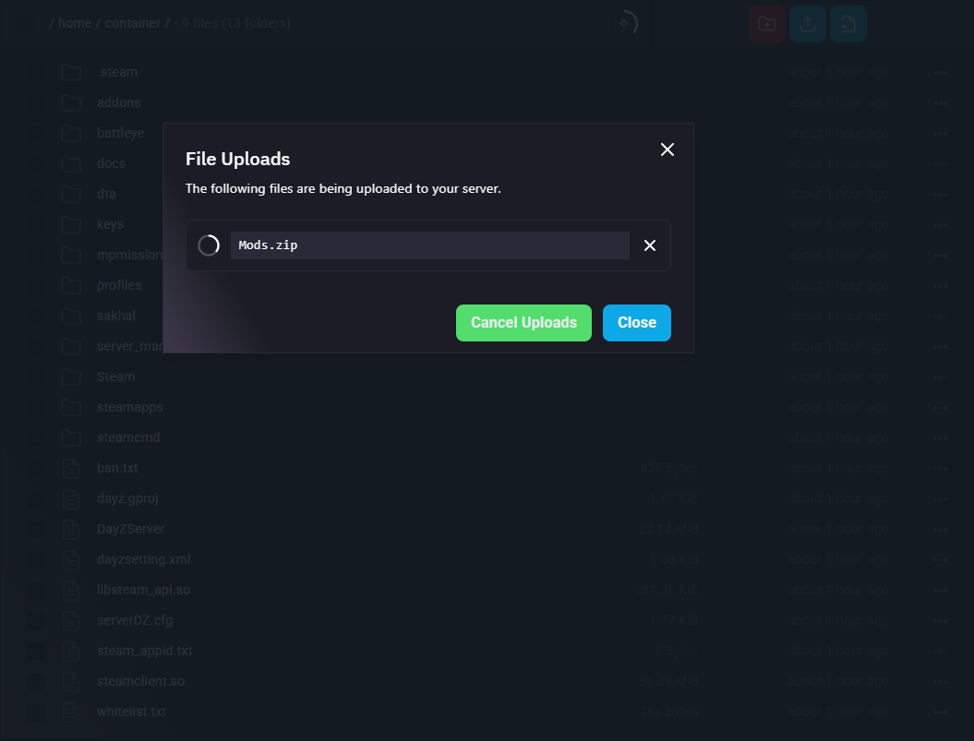Open the three-dot menu for dta

coord(941,195)
